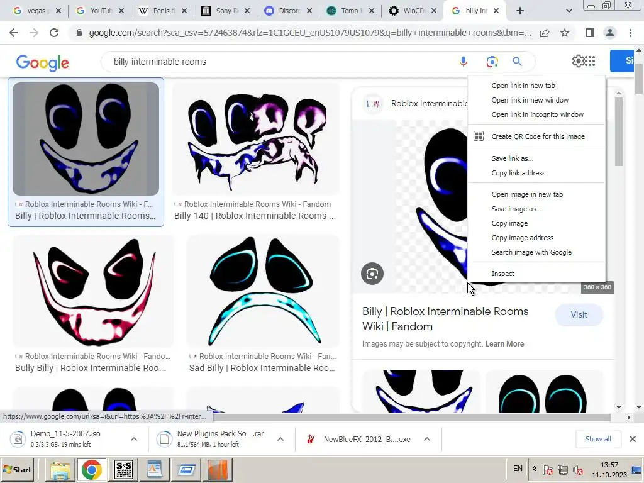This screenshot has width=644, height=483.
Task: Open the Google apps grid
Action: click(x=590, y=61)
